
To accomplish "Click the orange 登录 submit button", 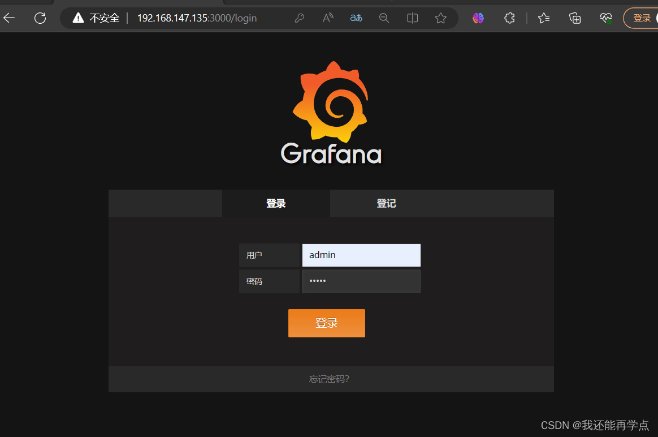I will (x=327, y=323).
